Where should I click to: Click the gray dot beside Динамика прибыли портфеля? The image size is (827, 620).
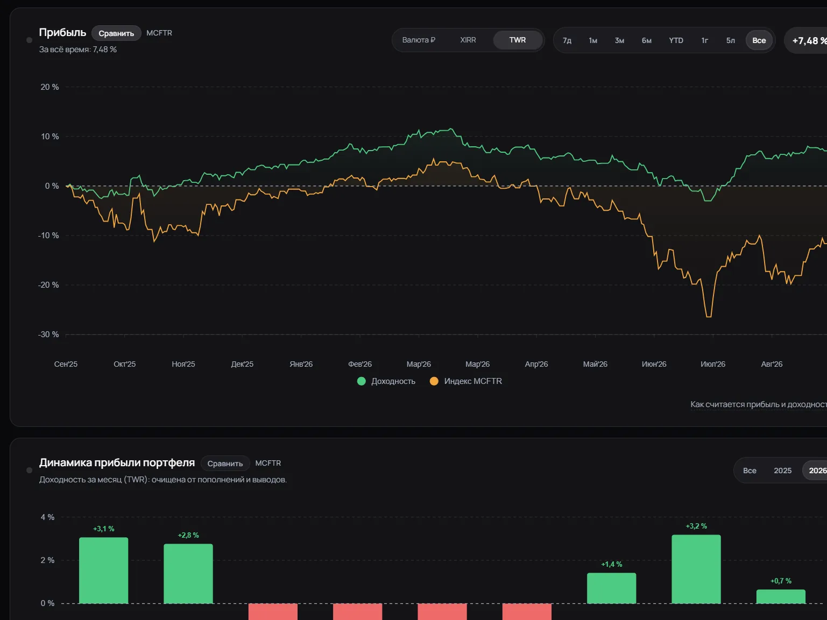[30, 471]
